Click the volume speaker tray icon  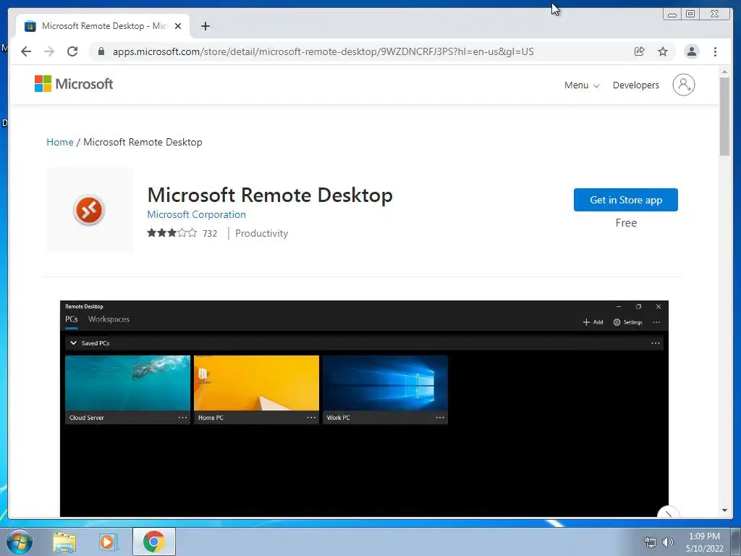667,542
